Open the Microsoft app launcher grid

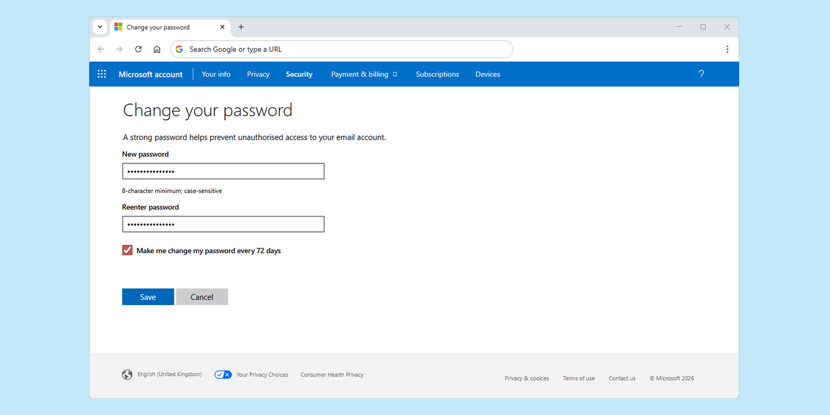(102, 74)
